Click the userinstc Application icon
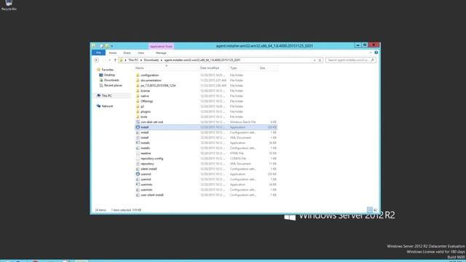Screen dimensions: 466x262 138,184
